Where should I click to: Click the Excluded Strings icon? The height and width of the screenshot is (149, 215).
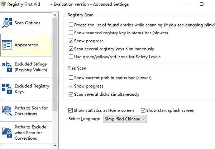tap(7, 67)
